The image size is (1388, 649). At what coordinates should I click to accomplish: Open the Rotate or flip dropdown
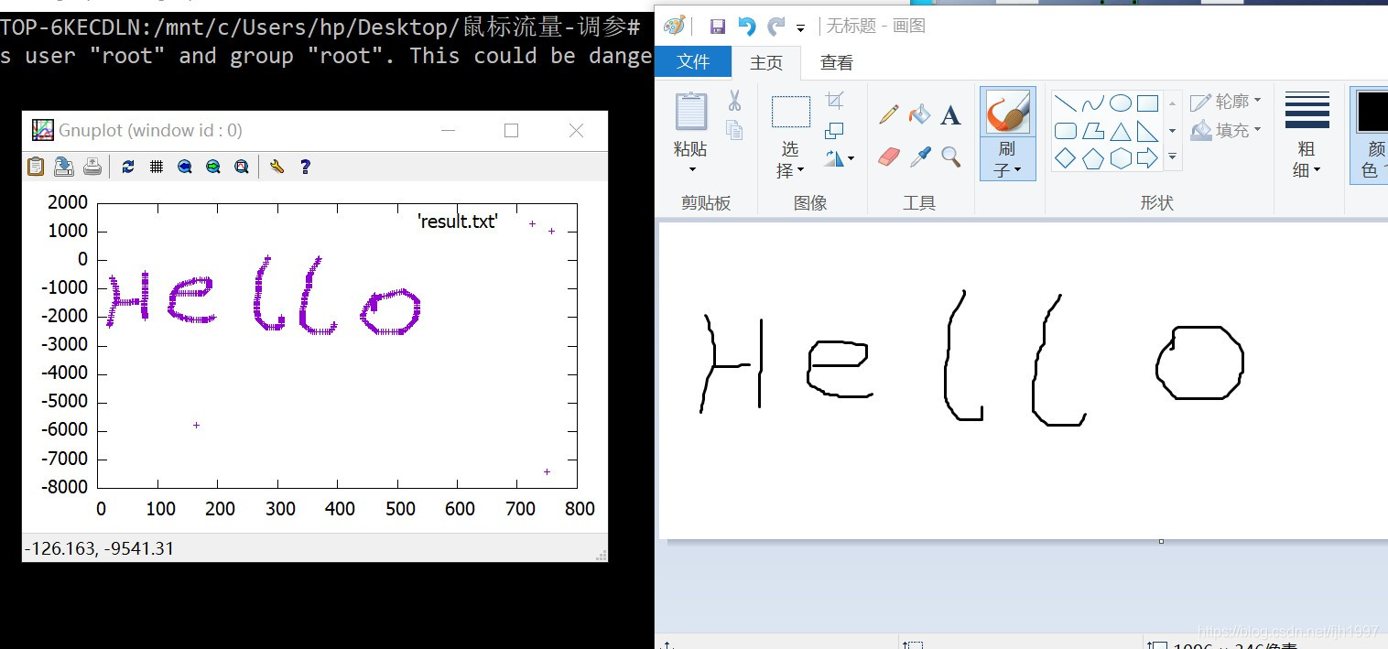click(x=839, y=158)
